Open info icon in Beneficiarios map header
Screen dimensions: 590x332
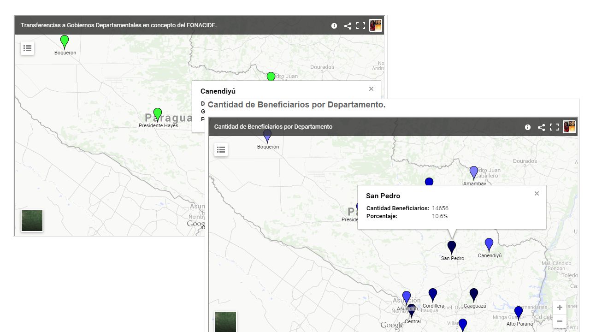[x=528, y=127]
